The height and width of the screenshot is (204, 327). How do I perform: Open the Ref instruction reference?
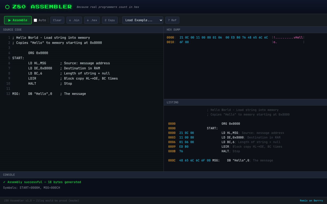[172, 20]
